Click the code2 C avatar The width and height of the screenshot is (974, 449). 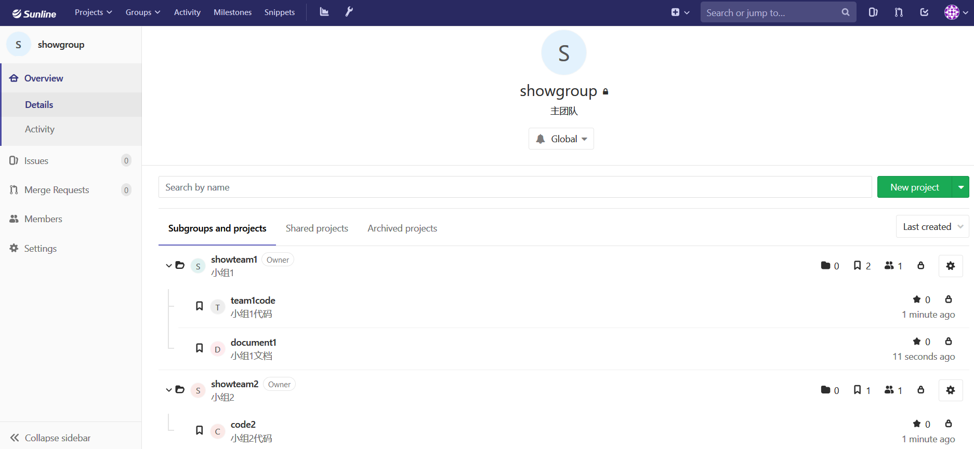point(218,431)
